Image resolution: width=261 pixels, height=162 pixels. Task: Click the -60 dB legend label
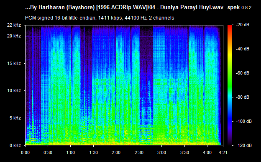[x=243, y=73]
